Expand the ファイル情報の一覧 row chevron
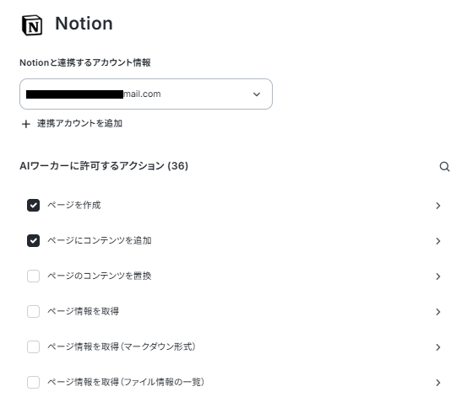 pos(437,383)
